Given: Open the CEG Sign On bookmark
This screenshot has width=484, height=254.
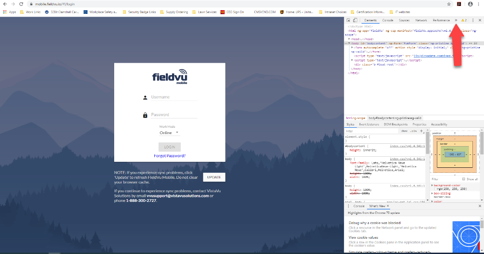Looking at the screenshot, I should coord(232,12).
